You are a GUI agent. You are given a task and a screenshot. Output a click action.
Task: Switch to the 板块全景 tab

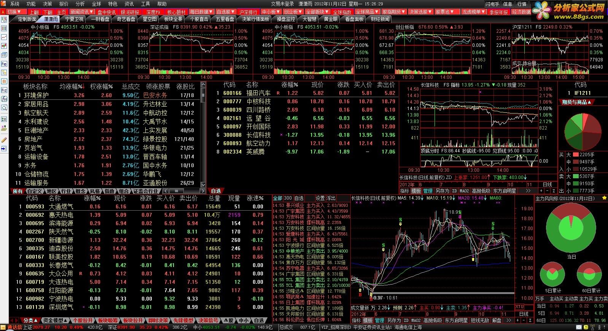click(x=173, y=19)
